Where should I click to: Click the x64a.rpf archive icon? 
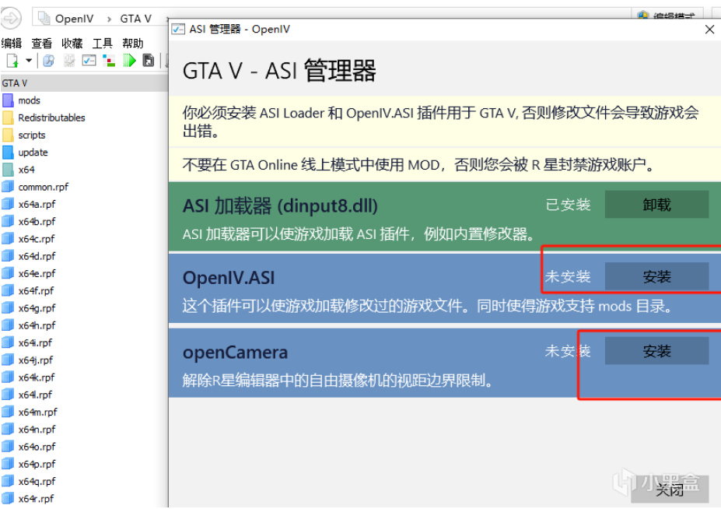click(8, 204)
